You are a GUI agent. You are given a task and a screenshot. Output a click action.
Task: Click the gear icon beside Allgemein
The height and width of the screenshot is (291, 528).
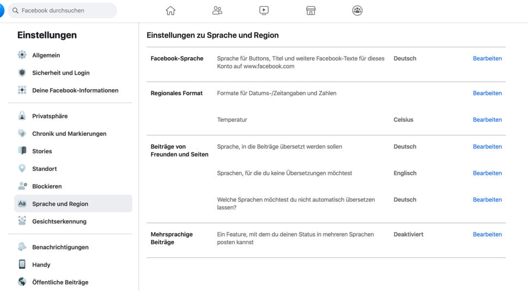[x=22, y=55]
